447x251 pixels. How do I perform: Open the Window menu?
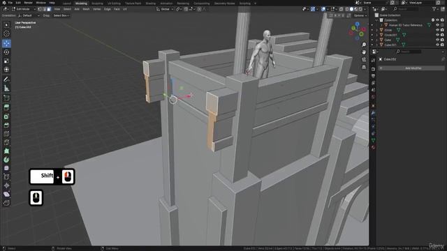[x=41, y=3]
